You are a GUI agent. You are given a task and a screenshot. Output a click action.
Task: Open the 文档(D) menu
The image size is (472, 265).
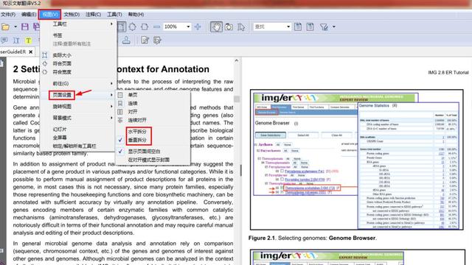pos(72,15)
